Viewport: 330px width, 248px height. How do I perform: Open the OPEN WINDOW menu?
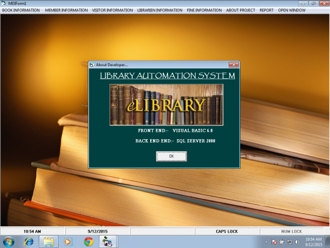pyautogui.click(x=292, y=10)
